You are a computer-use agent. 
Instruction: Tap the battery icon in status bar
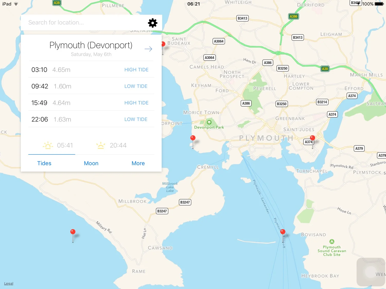379,4
